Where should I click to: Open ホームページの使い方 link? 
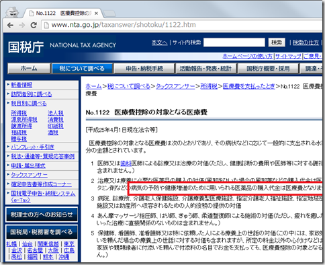[248, 56]
